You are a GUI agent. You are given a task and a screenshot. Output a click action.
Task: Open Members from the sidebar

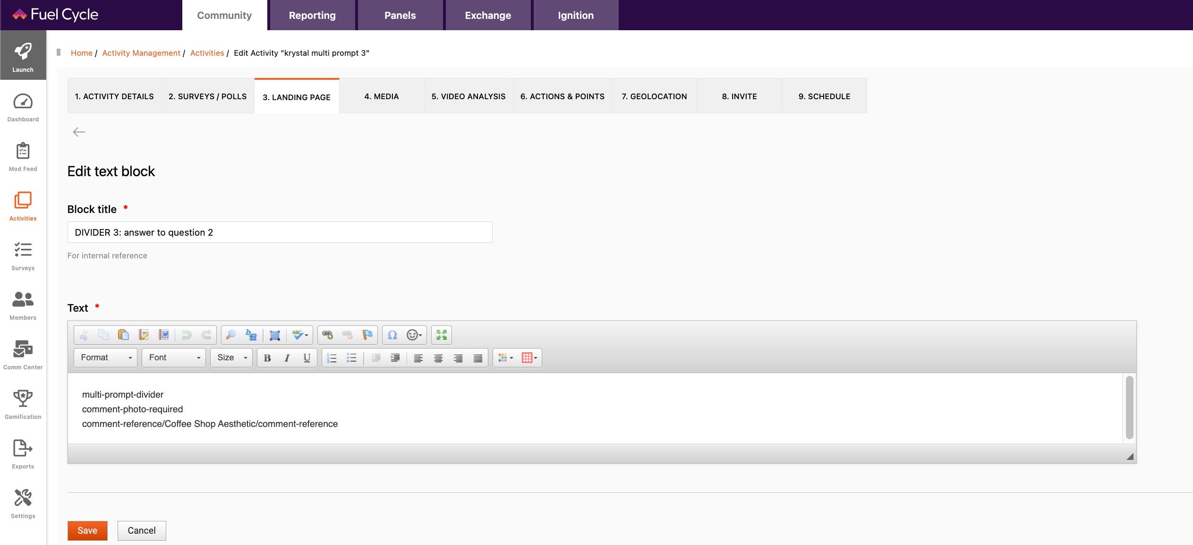coord(23,306)
